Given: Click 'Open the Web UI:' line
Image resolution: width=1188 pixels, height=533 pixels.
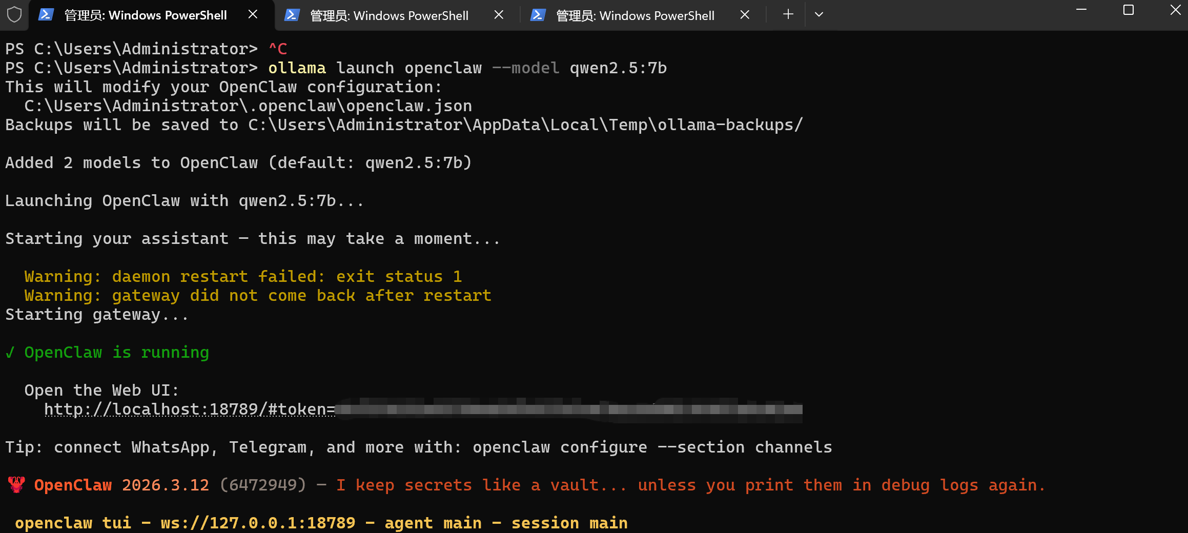Looking at the screenshot, I should point(102,391).
